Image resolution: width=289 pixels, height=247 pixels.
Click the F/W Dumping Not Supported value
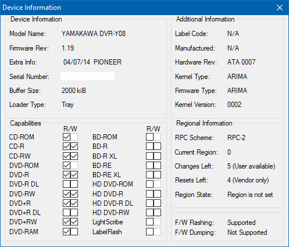coord(247,232)
